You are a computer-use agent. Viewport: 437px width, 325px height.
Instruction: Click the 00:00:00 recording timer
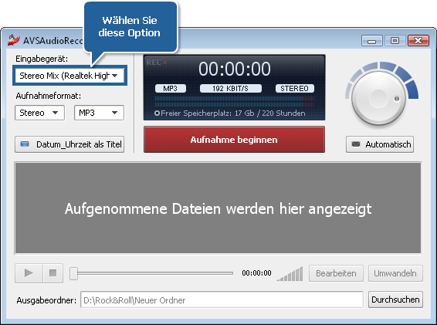(x=235, y=69)
